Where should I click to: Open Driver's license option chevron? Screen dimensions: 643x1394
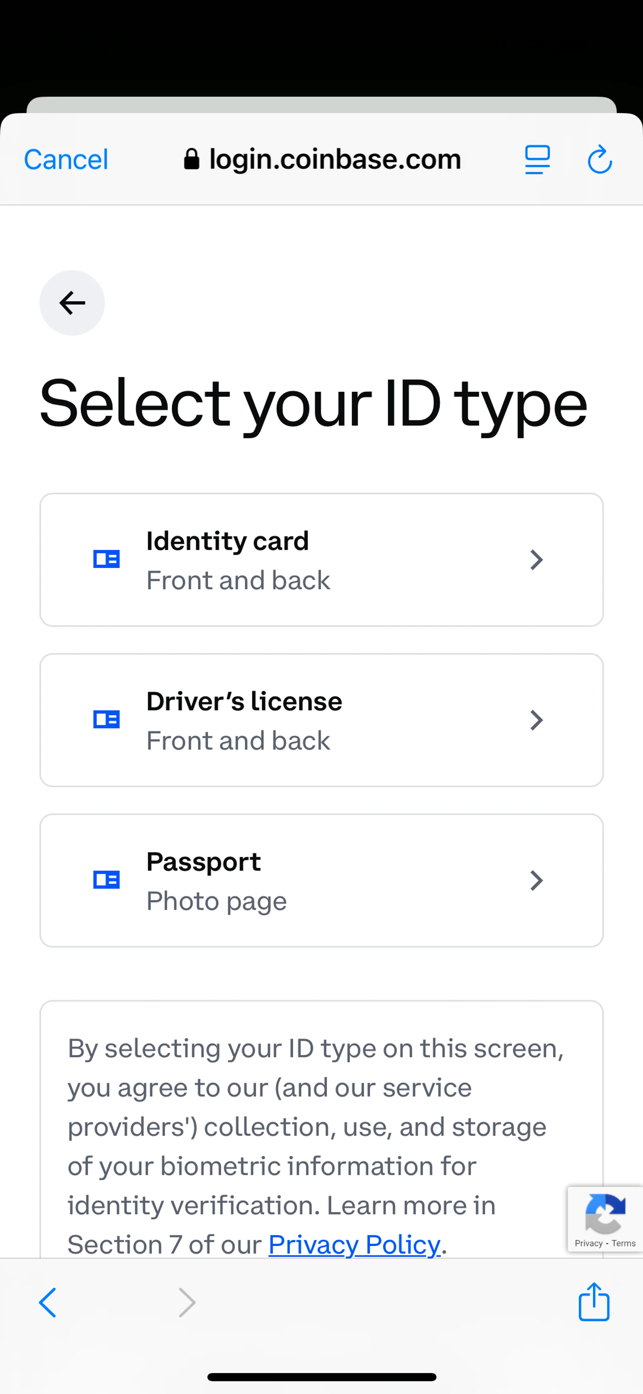536,720
